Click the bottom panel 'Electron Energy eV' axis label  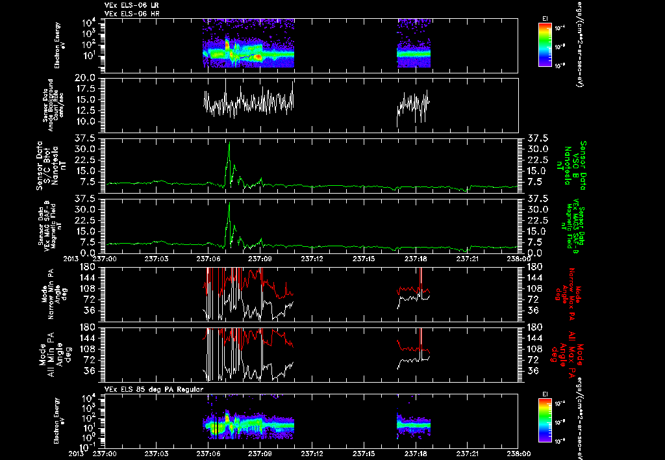[58, 421]
